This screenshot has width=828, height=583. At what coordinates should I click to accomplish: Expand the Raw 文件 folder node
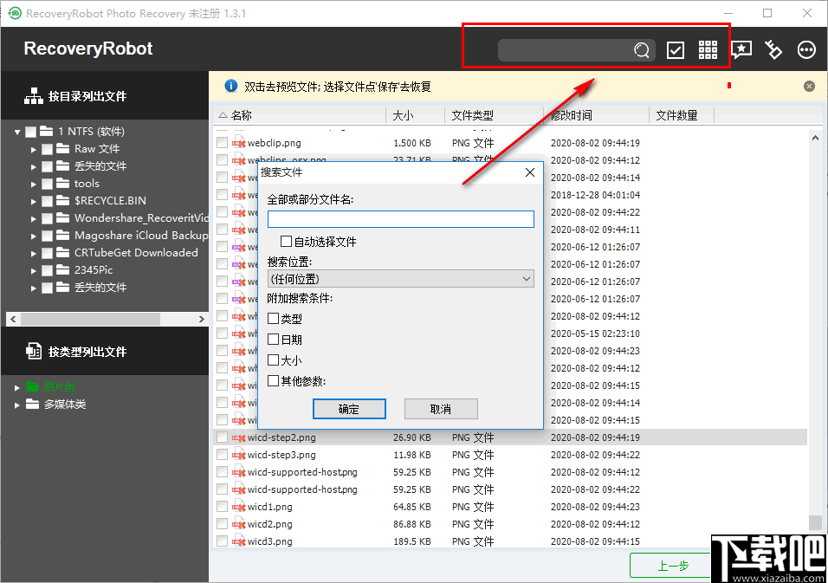33,150
